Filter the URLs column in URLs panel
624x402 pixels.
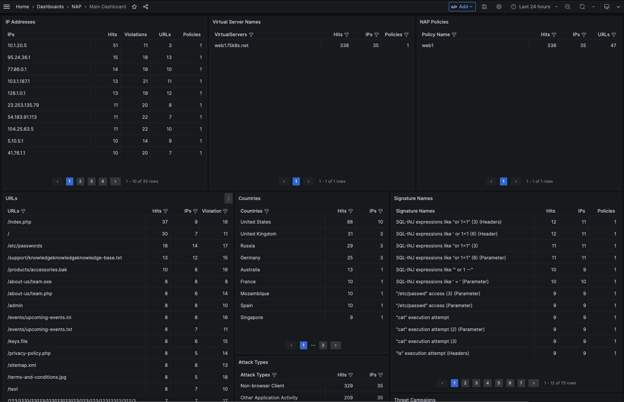[23, 211]
